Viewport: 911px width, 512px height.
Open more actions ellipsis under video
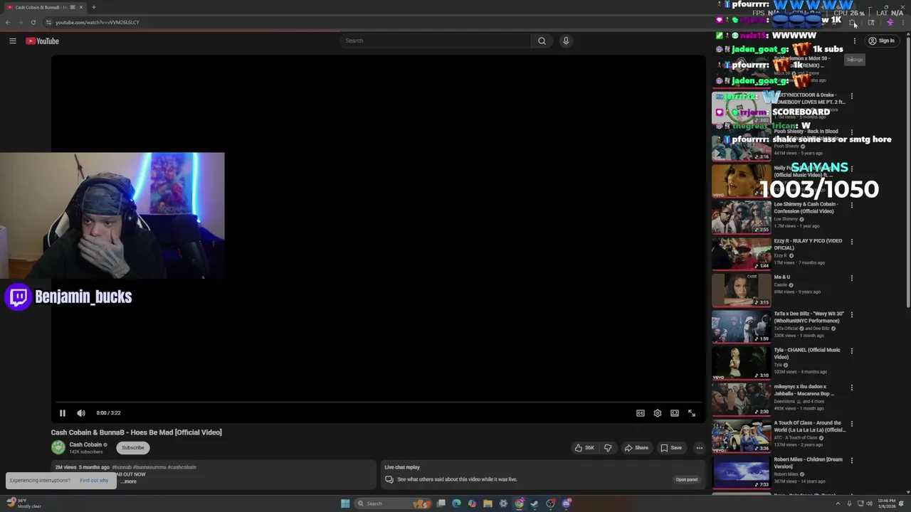tap(700, 448)
